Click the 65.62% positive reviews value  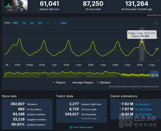(18, 124)
